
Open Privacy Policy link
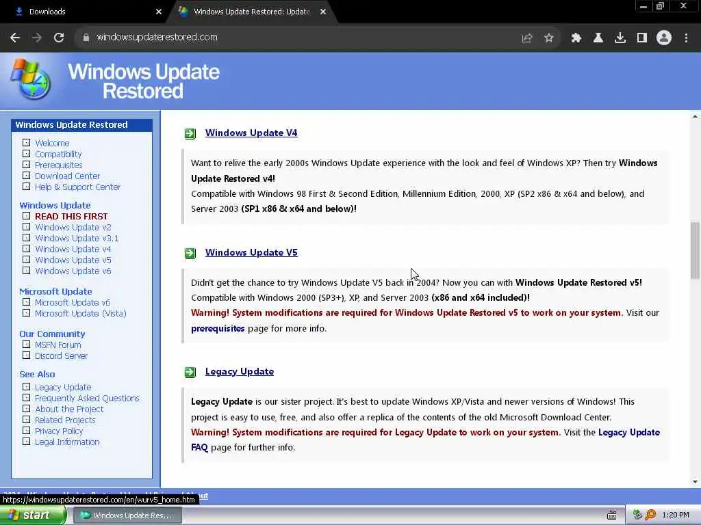point(59,431)
